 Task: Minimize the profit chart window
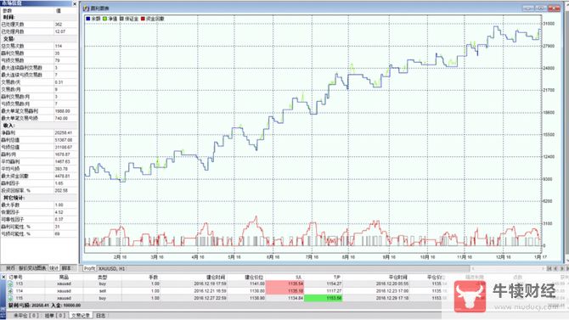pos(528,8)
